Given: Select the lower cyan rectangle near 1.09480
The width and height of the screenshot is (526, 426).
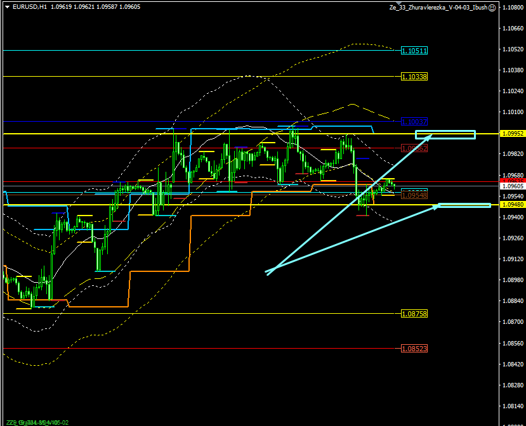Looking at the screenshot, I should [464, 205].
